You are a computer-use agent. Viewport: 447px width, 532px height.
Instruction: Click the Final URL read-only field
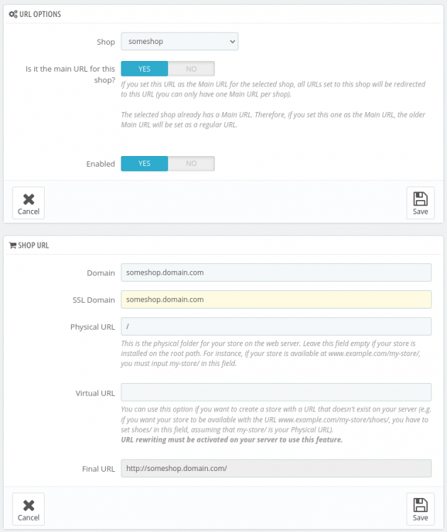point(276,468)
